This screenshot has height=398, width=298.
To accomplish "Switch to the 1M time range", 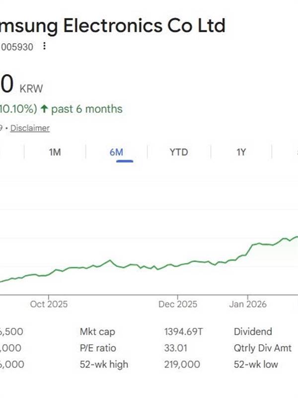I will pos(55,152).
